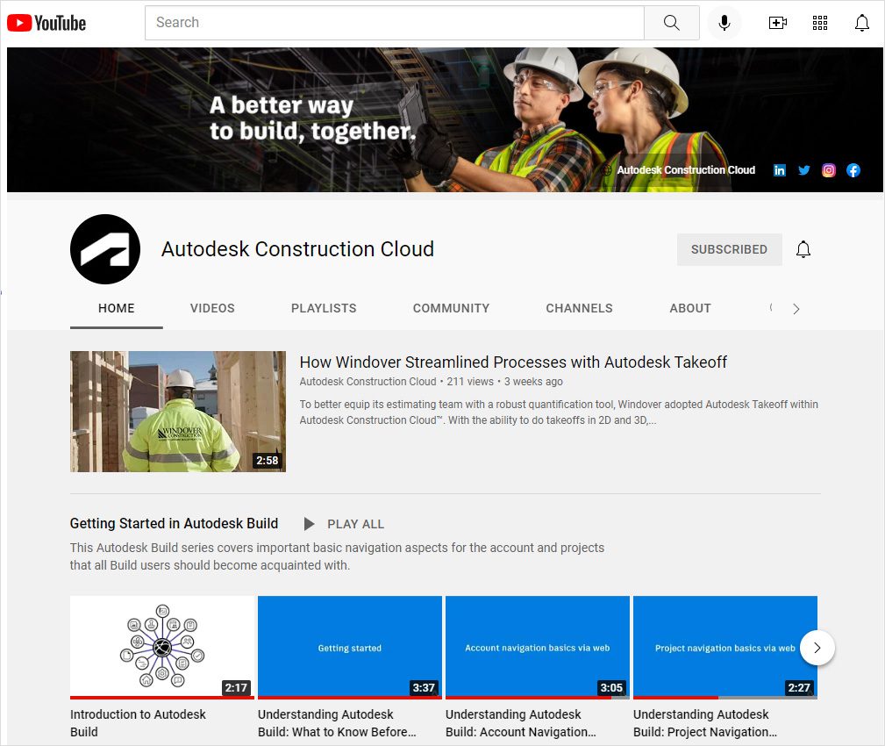
Task: Switch to the Channels tab
Action: 579,308
